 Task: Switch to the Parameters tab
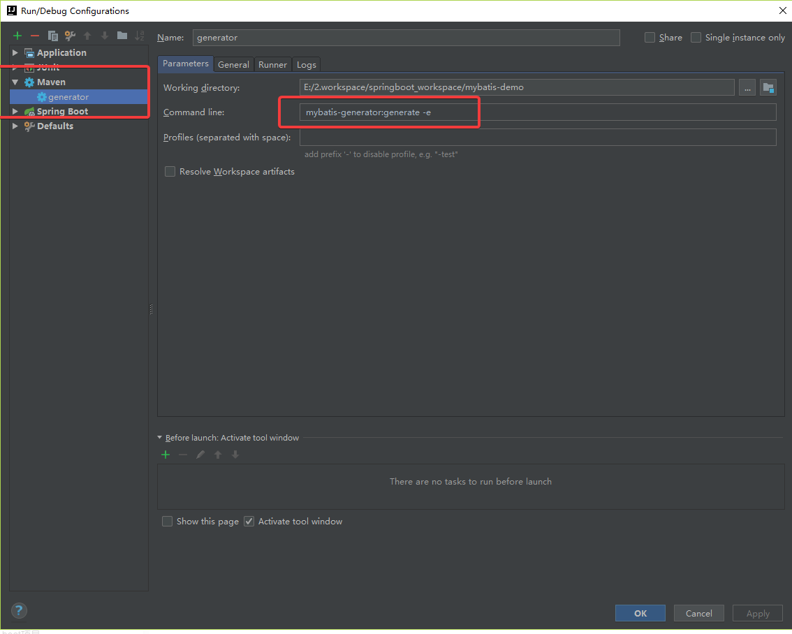pos(185,64)
